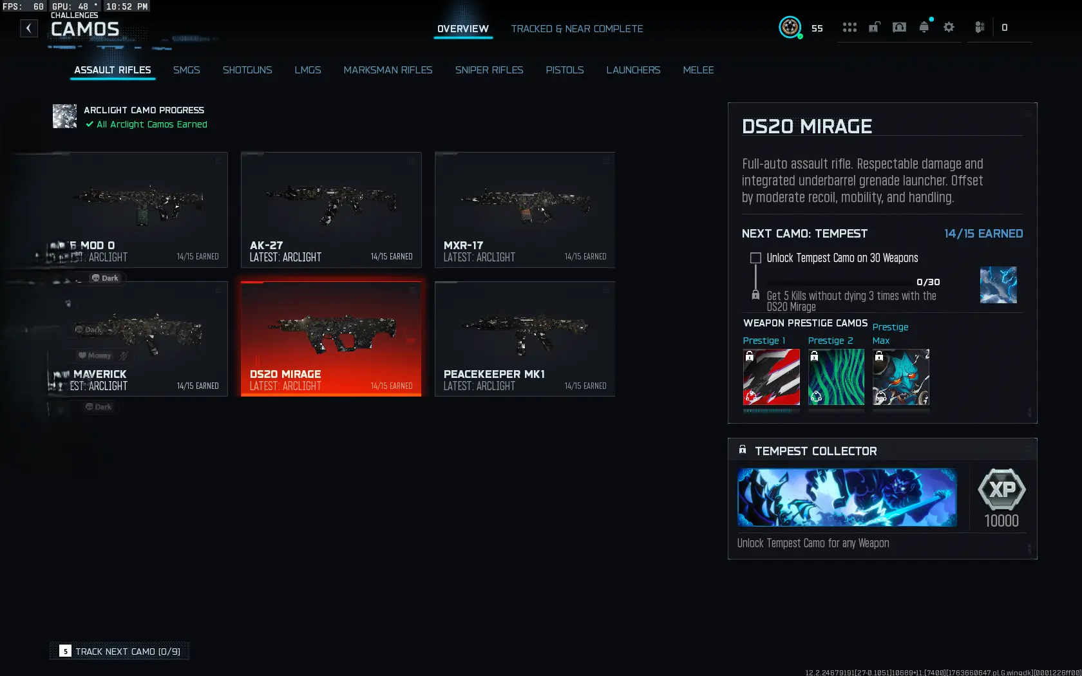Select the Mod 0 weapon card

tap(138, 210)
